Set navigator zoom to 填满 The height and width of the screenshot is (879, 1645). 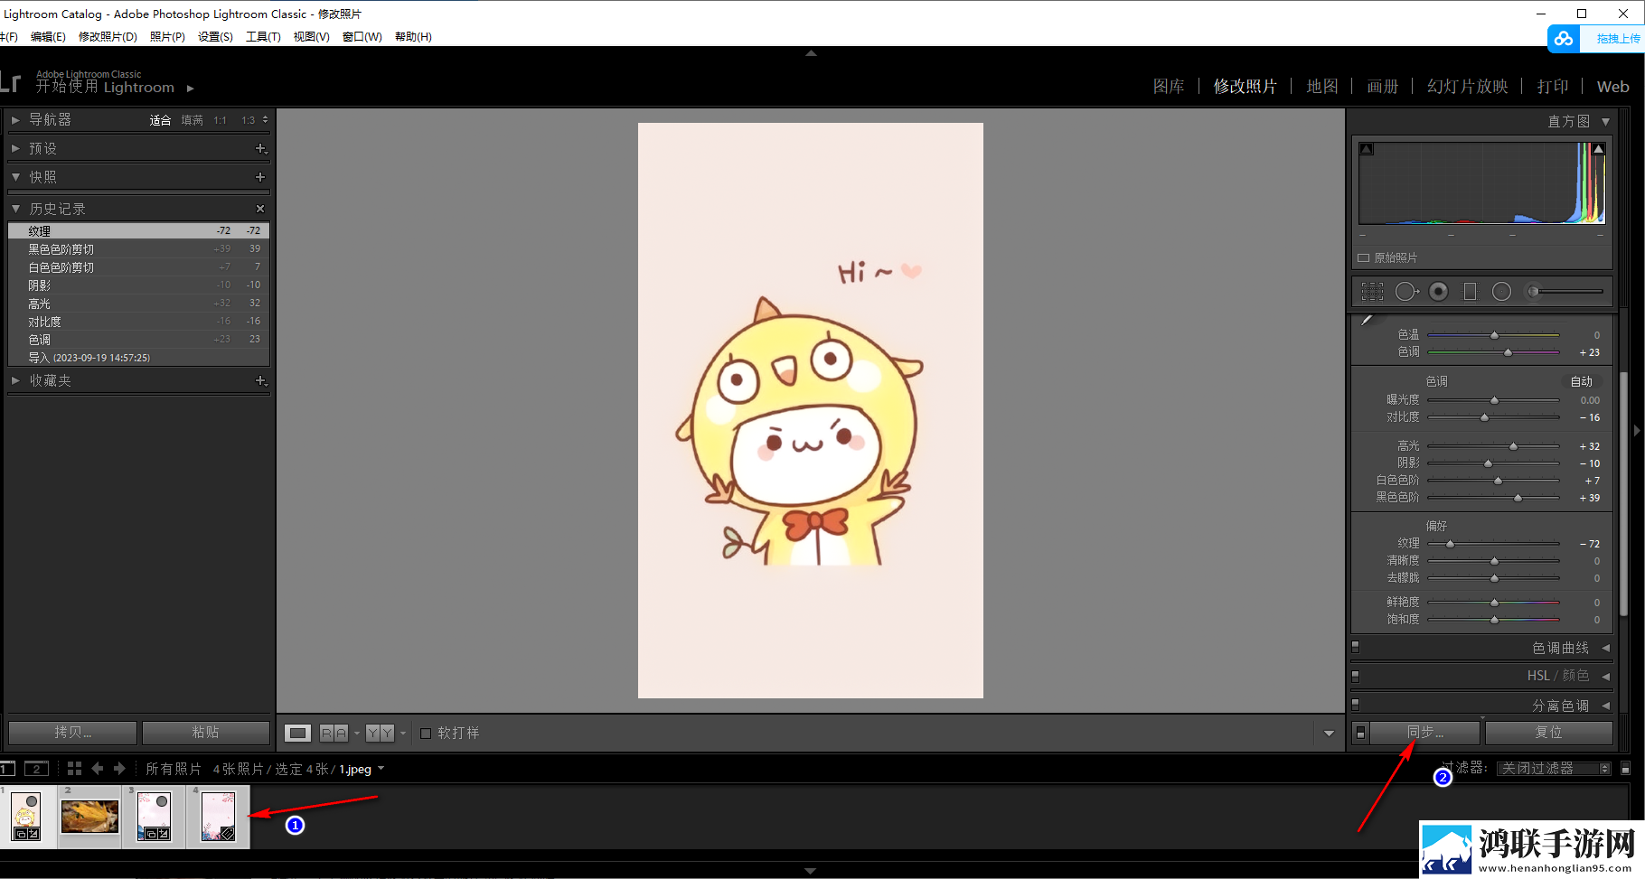pos(192,120)
